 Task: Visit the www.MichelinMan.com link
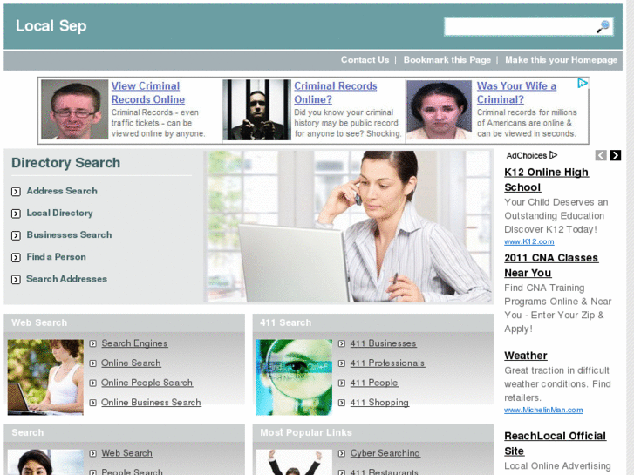pyautogui.click(x=543, y=410)
